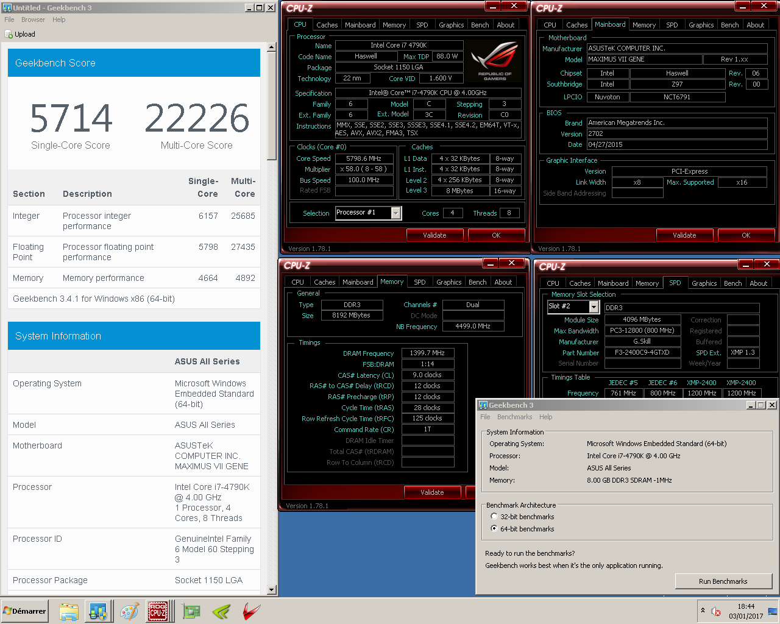
Task: Open SPD tab in CPU-Z Memory window
Action: 420,282
